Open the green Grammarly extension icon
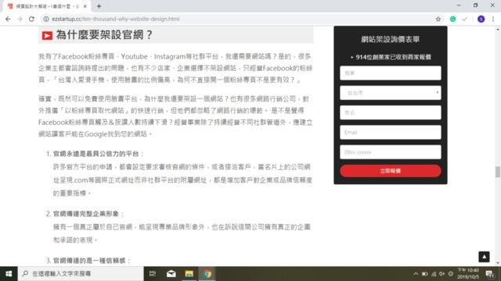Viewport: 501px width, 281px height. (452, 19)
